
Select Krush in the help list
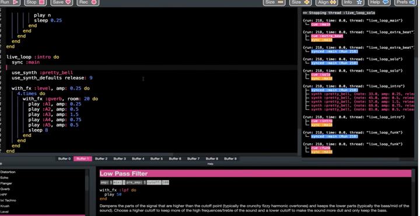5,206
